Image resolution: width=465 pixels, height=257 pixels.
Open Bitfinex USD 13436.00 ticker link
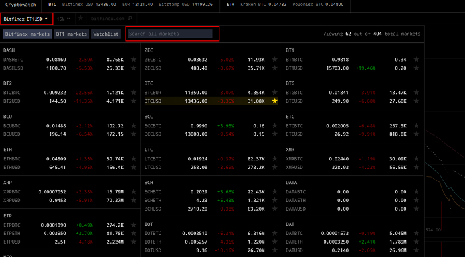coord(89,5)
